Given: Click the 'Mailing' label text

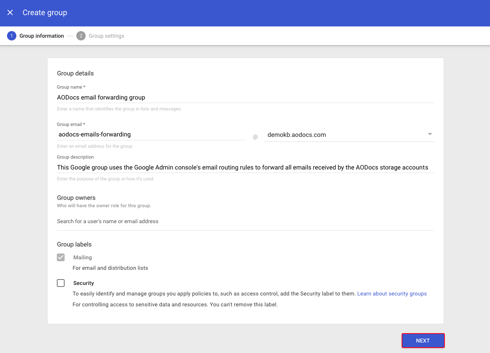Looking at the screenshot, I should [83, 257].
